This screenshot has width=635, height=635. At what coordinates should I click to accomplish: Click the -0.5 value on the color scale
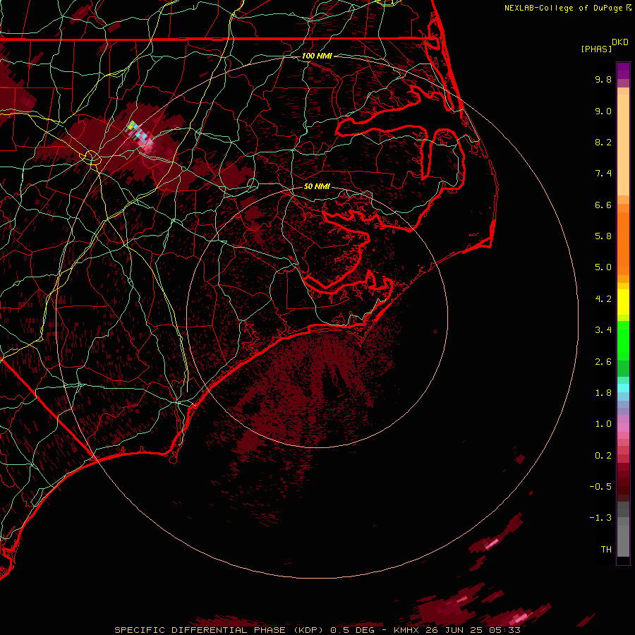tap(600, 487)
